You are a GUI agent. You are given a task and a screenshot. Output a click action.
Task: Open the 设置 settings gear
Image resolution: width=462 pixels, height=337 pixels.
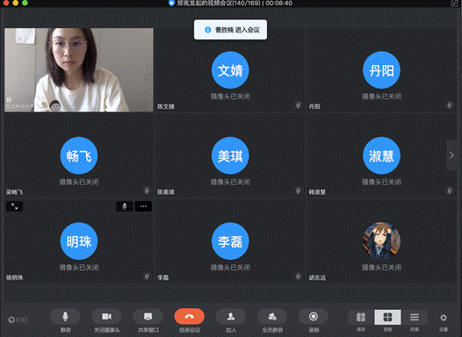point(444,318)
